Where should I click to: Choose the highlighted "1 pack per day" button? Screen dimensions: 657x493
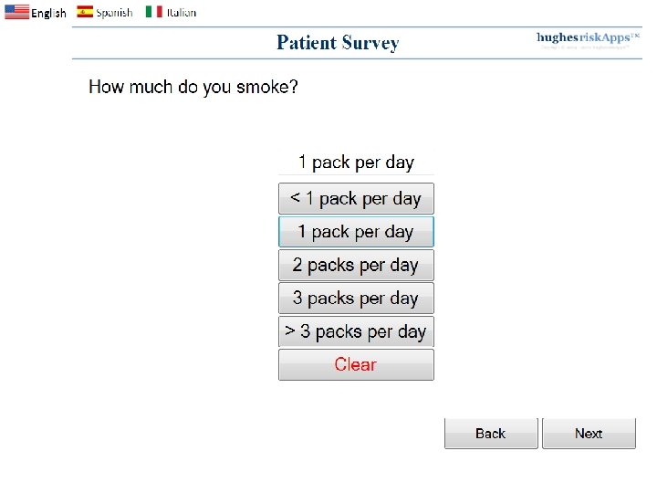356,232
